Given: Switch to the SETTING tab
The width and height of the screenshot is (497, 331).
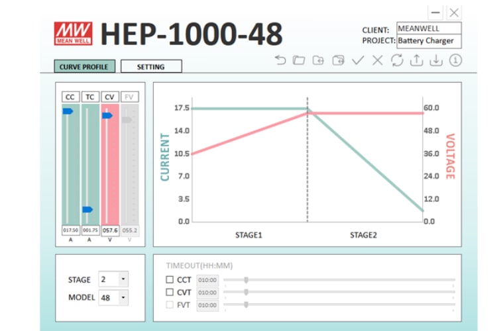Looking at the screenshot, I should (x=151, y=66).
